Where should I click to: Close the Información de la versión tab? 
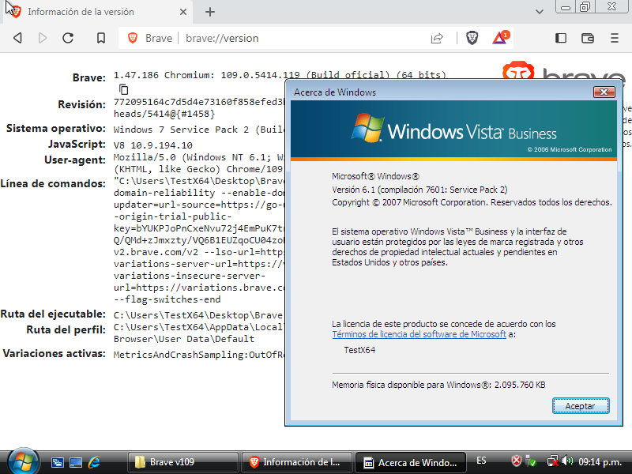pos(183,12)
